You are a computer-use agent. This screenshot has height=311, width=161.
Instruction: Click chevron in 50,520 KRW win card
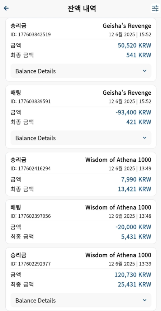click(x=145, y=71)
